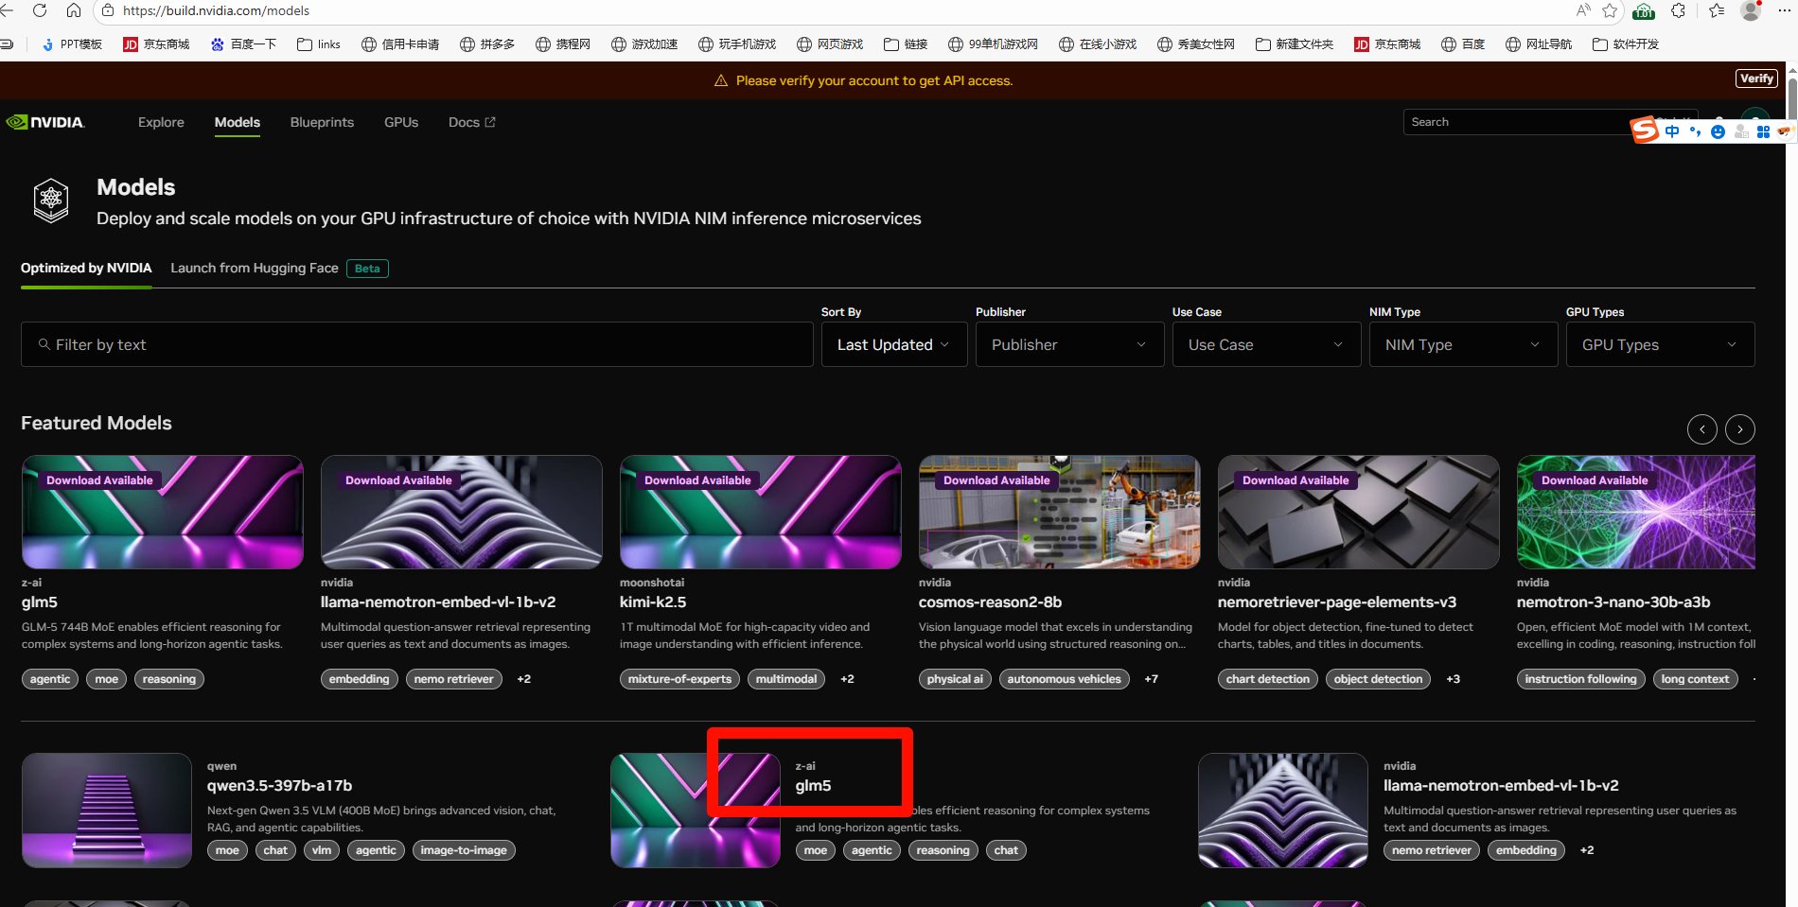
Task: Open the cosmos-reason2-8b model title
Action: tap(990, 602)
